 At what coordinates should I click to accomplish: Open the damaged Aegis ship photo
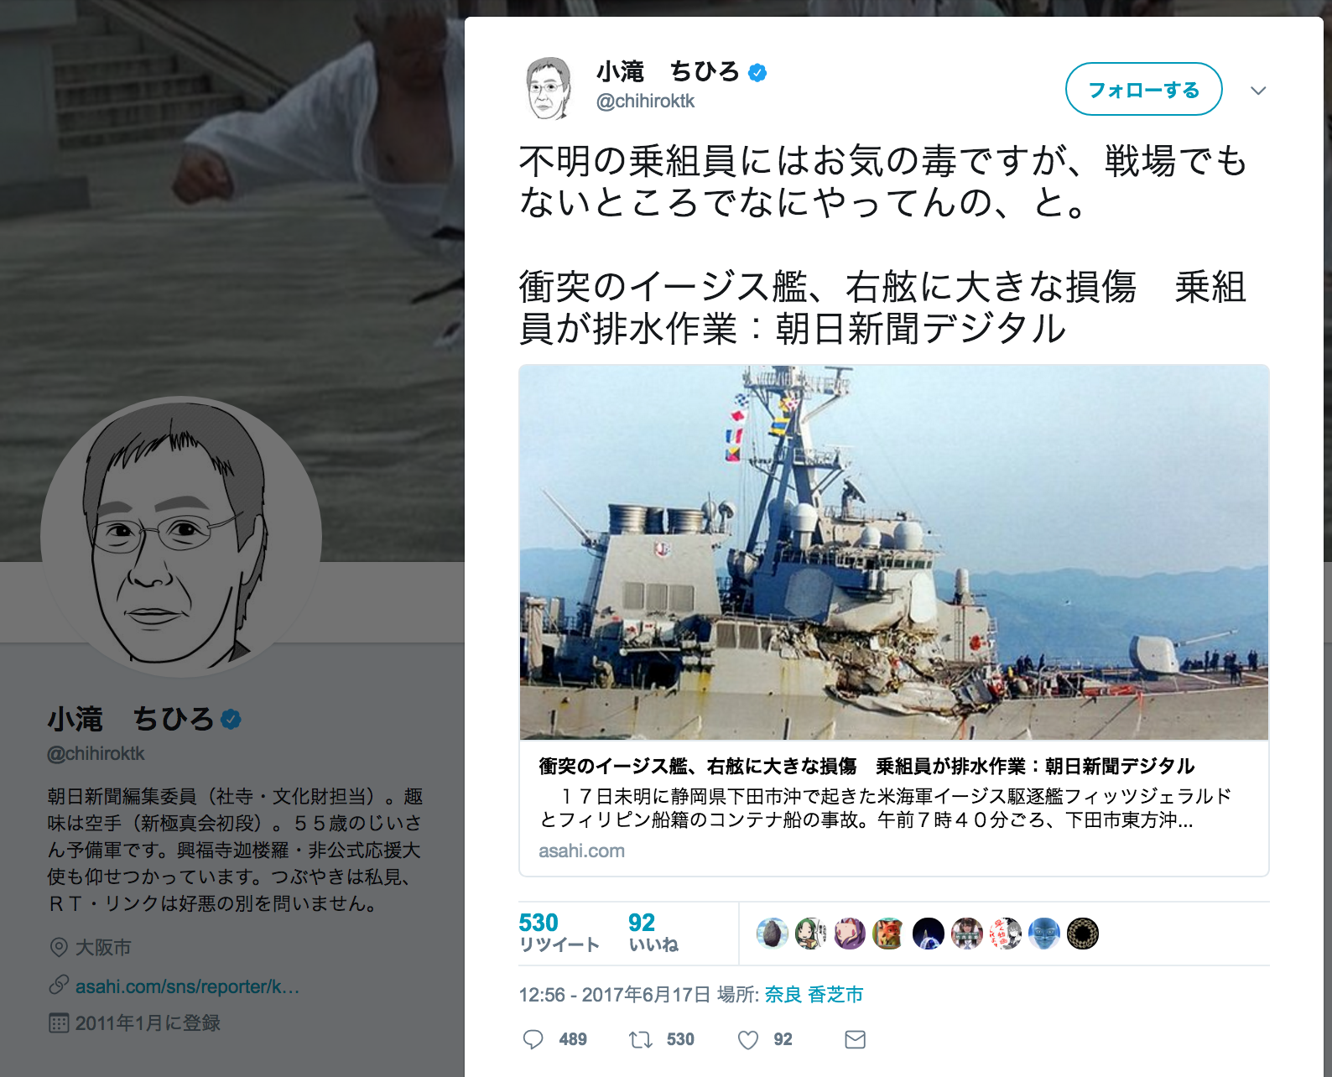tap(893, 553)
